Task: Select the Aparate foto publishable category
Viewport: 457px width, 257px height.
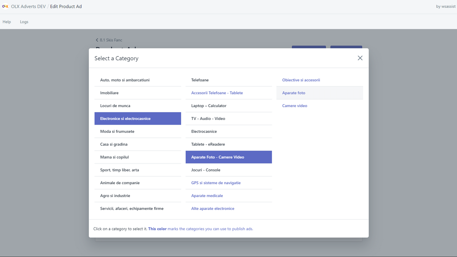Action: coord(293,93)
